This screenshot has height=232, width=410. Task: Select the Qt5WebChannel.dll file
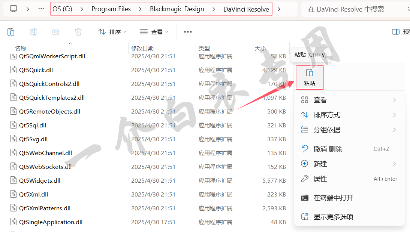45,153
